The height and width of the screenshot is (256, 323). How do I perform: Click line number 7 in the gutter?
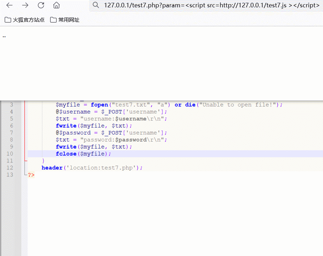[12, 133]
